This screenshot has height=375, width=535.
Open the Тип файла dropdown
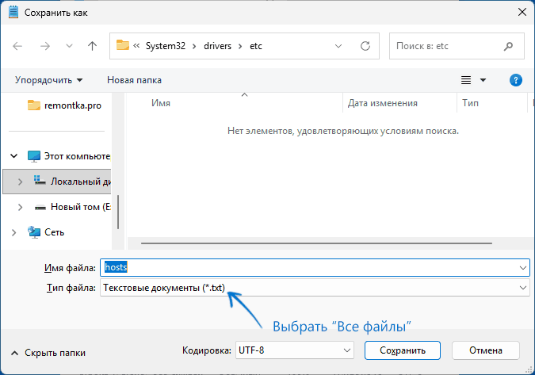click(315, 288)
